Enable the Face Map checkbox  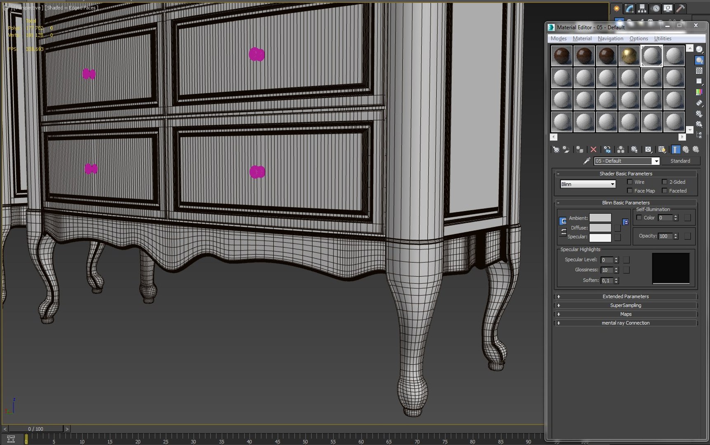coord(630,191)
